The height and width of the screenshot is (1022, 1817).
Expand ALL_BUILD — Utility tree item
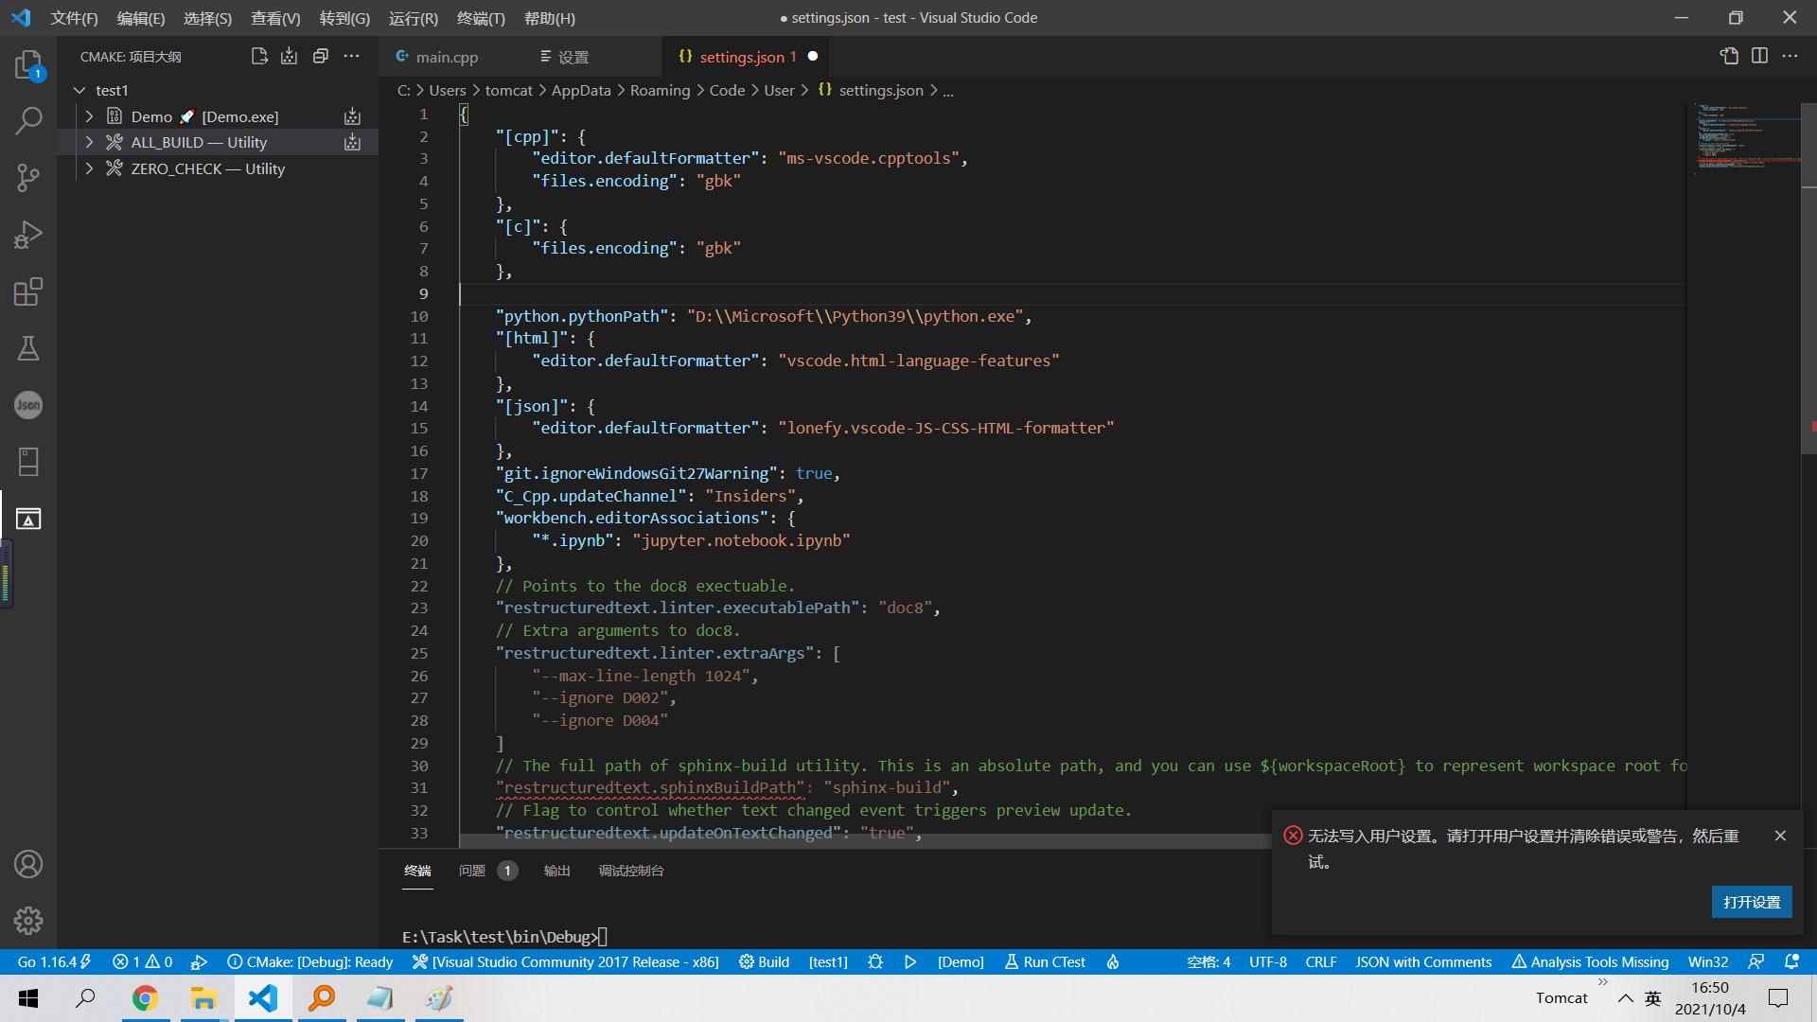89,142
